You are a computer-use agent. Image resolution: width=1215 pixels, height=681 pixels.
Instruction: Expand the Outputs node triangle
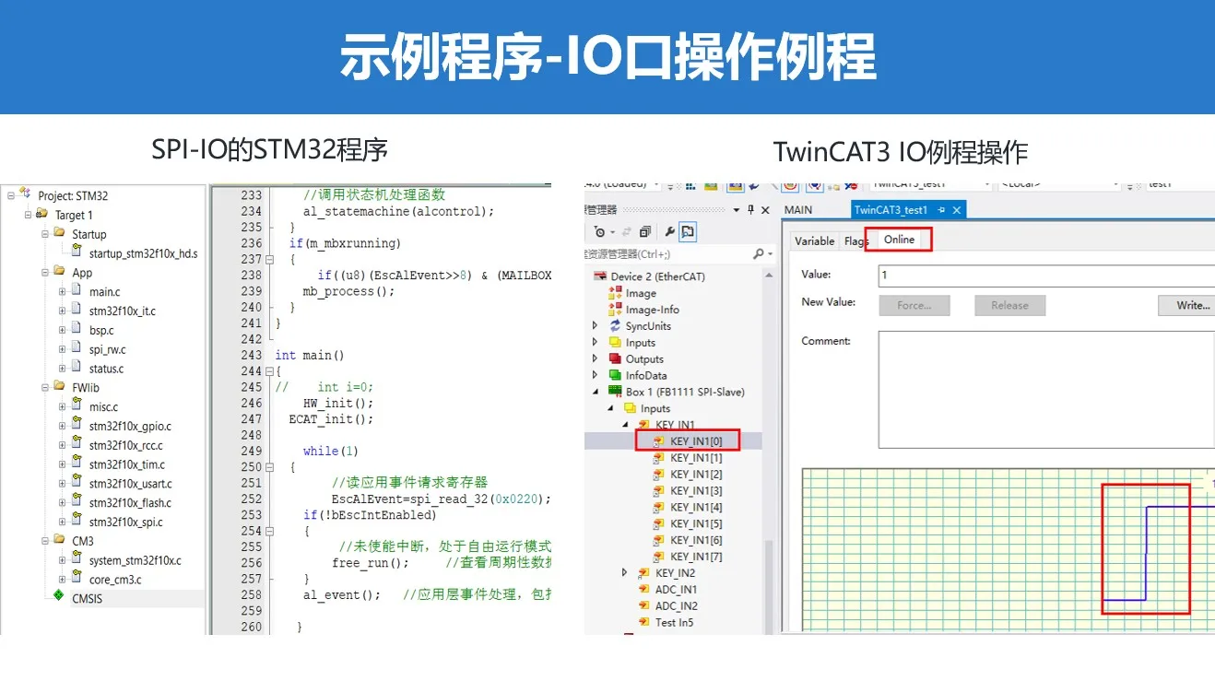[595, 359]
